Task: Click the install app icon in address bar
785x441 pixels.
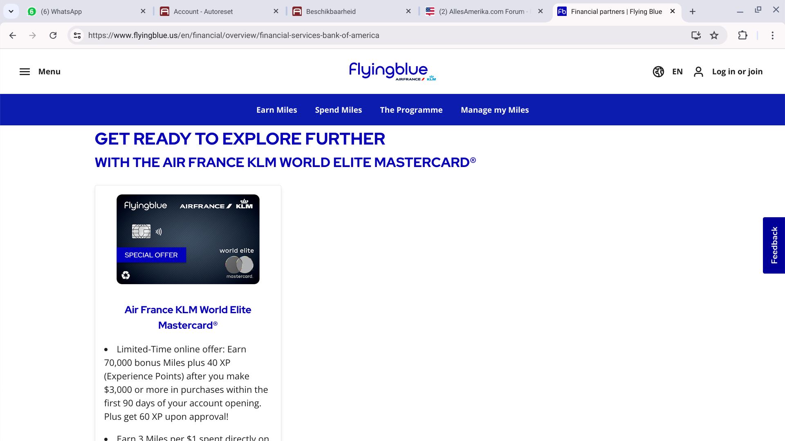Action: click(x=696, y=36)
